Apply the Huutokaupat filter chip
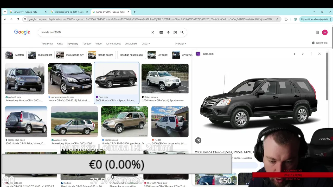The height and width of the screenshot is (187, 333). tap(41, 55)
